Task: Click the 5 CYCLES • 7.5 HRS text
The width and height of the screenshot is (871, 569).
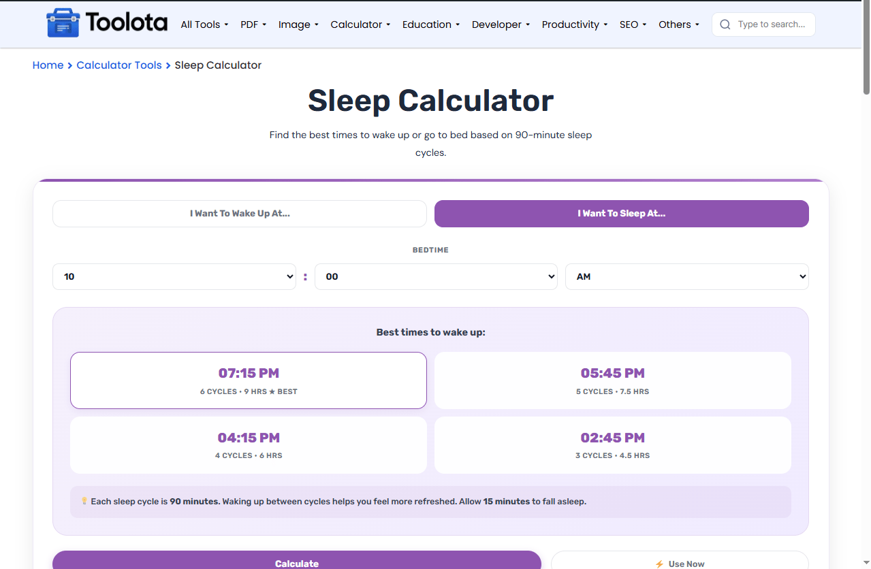Action: click(x=613, y=391)
